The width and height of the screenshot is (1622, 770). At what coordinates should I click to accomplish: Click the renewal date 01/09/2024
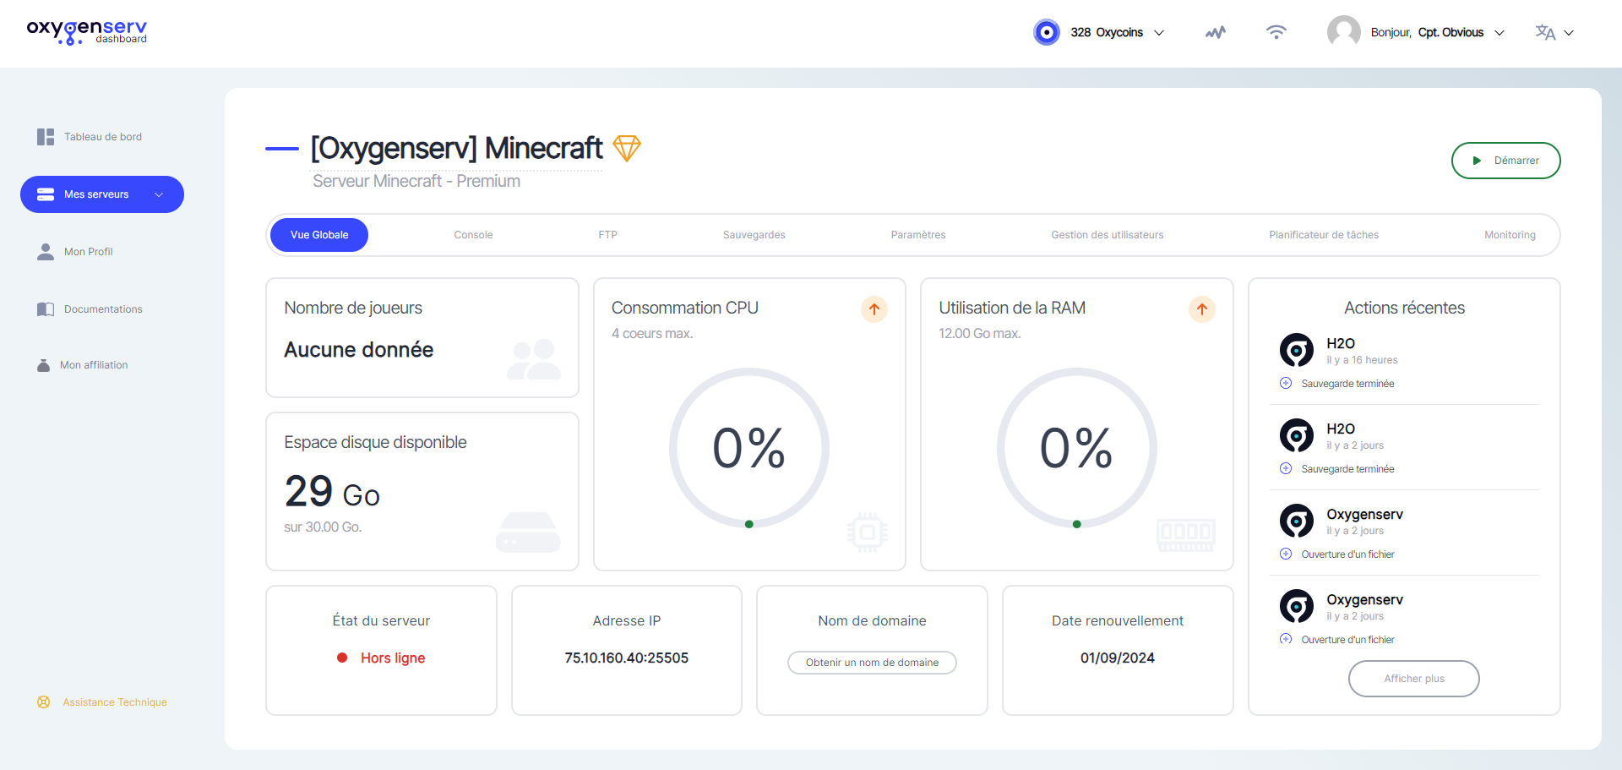[x=1118, y=658]
